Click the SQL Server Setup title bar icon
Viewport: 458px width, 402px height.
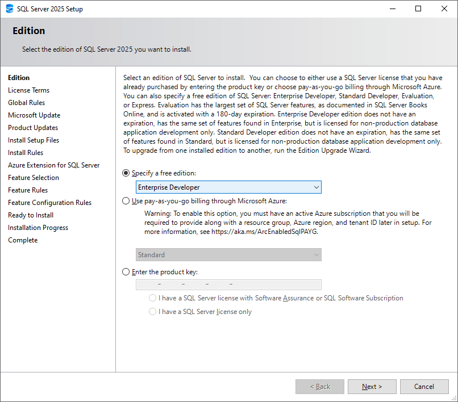point(10,9)
